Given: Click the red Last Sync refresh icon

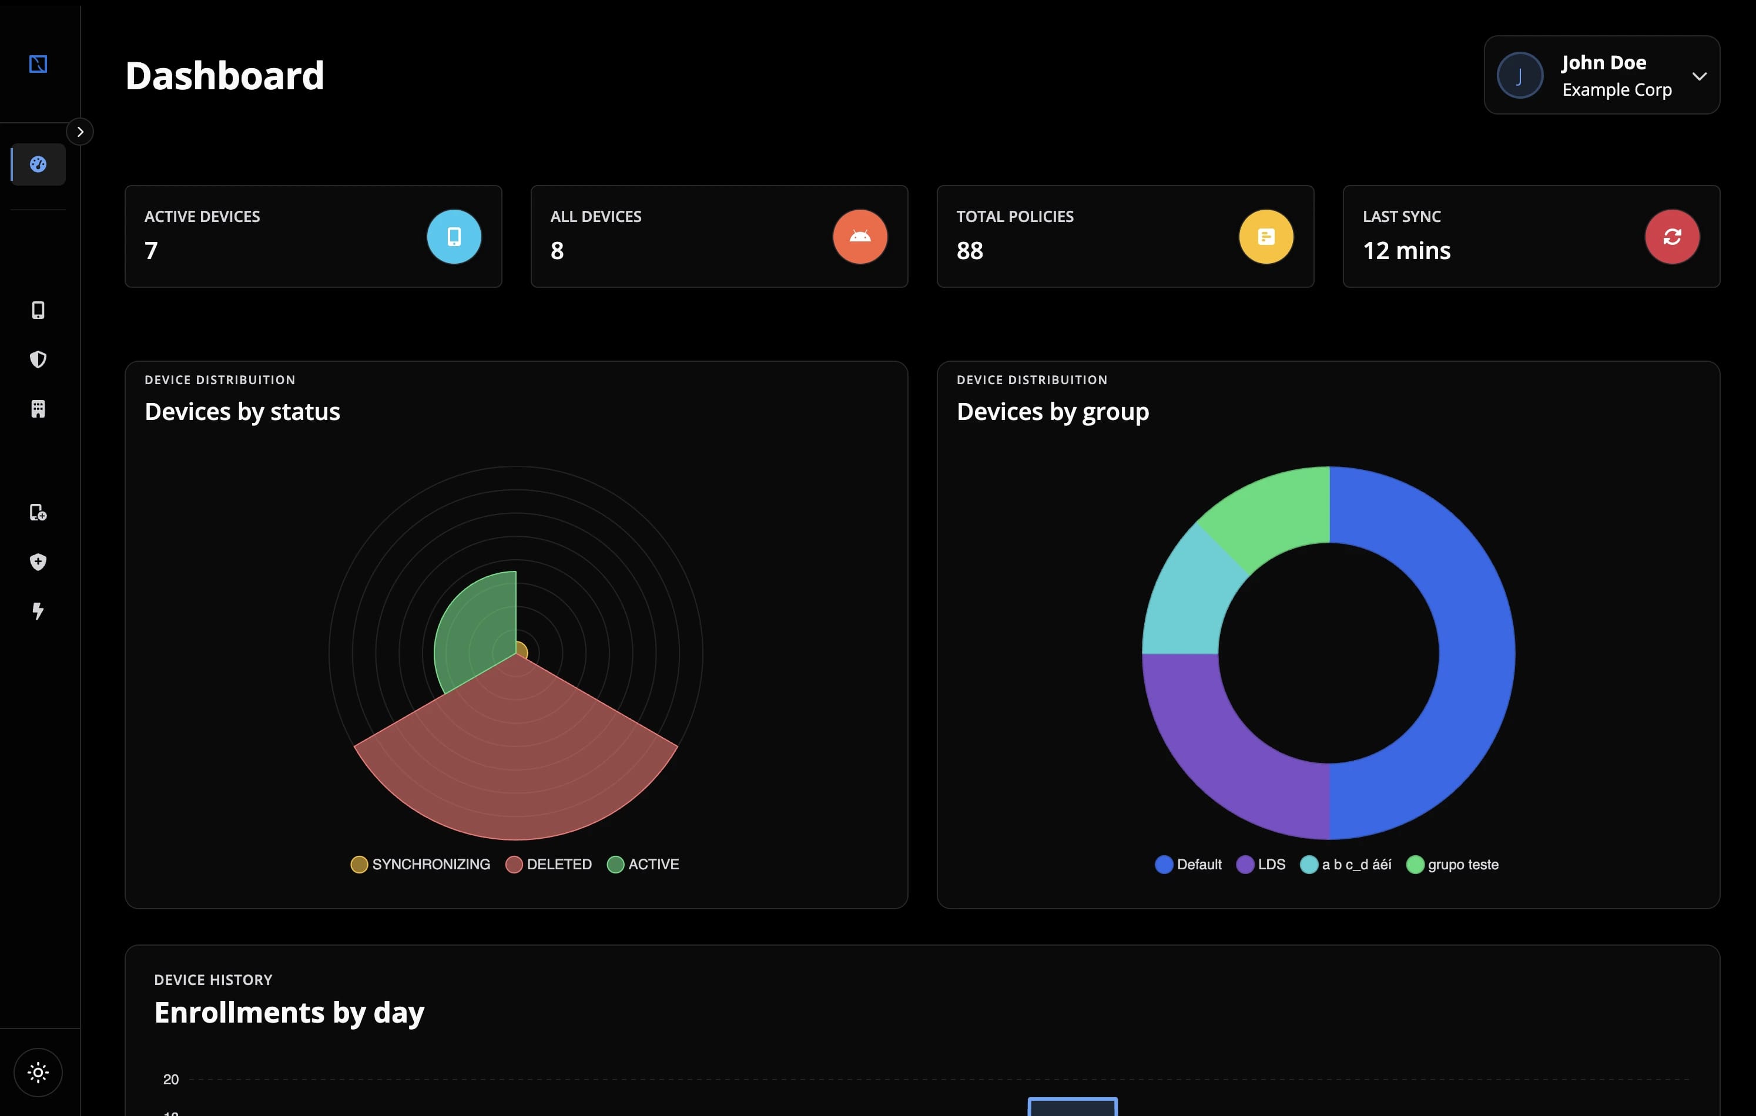Looking at the screenshot, I should point(1671,237).
